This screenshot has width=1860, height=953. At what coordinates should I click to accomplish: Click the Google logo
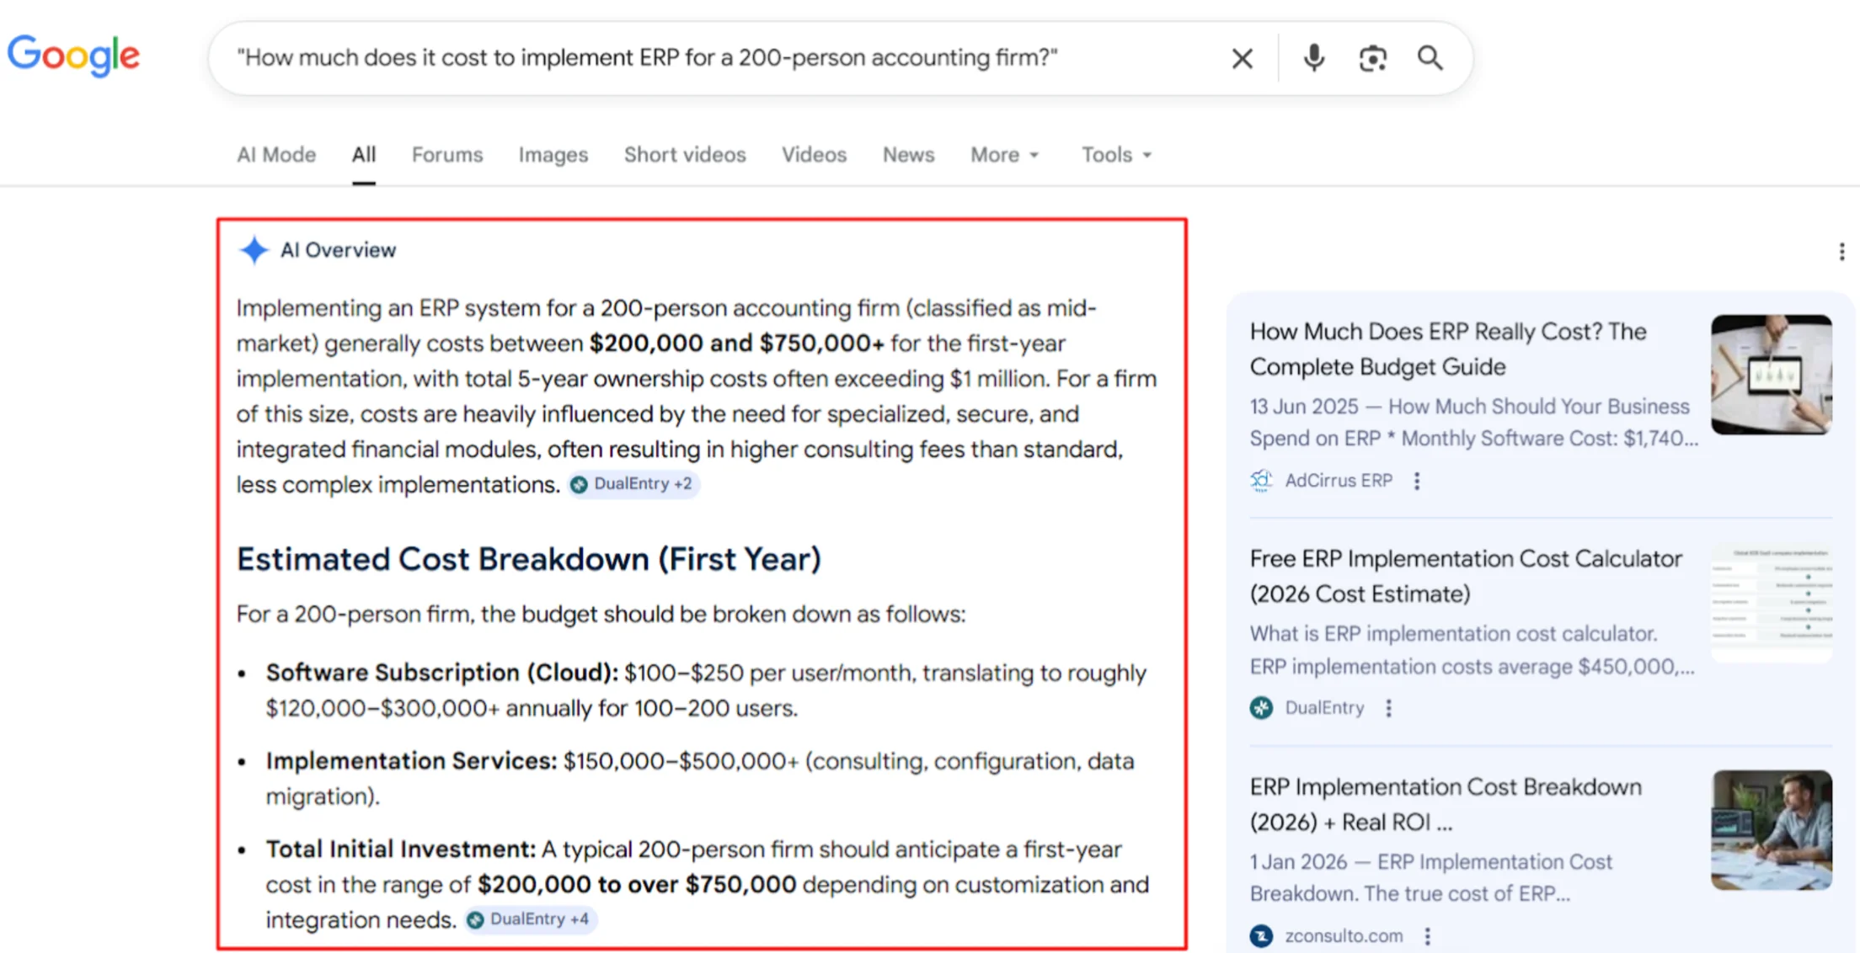pos(73,56)
